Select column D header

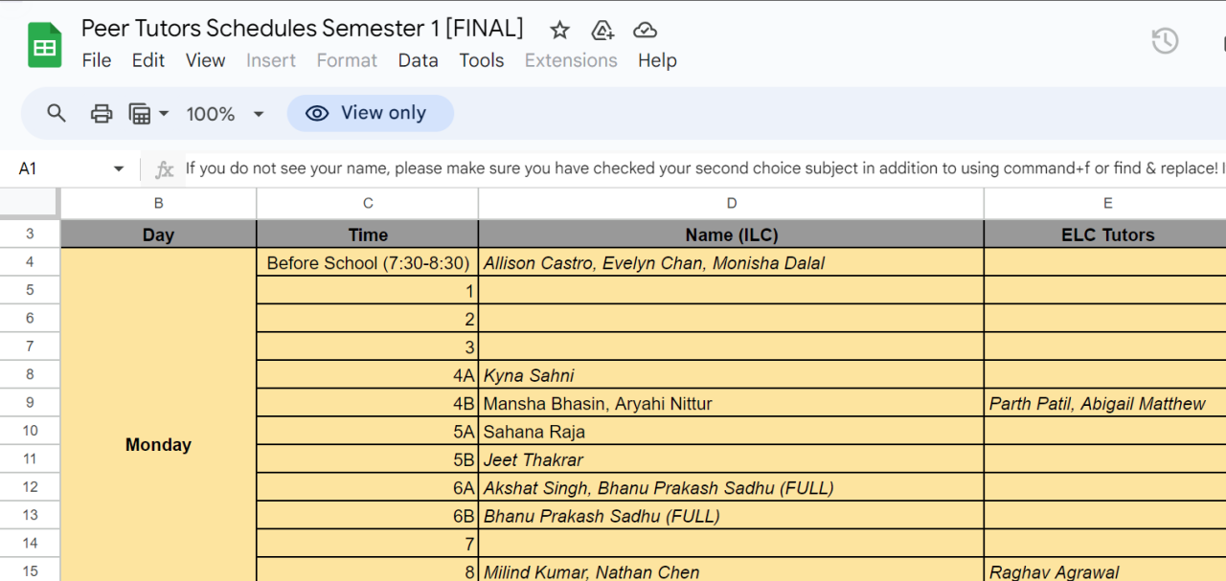[x=731, y=203]
